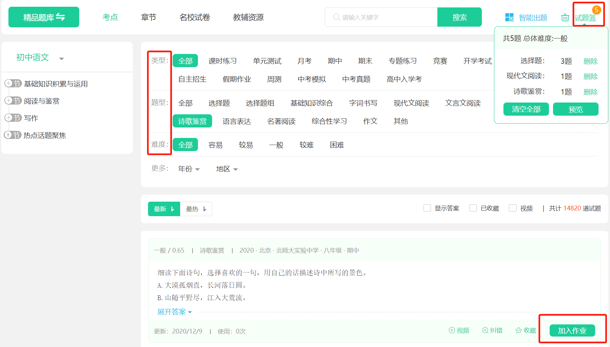
Task: Click the 视频 play icon on question
Action: click(452, 330)
